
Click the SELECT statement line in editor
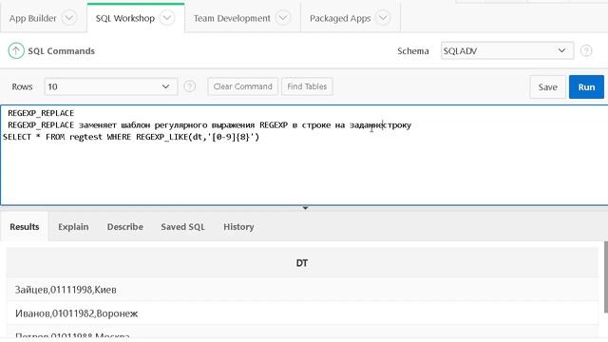[131, 137]
